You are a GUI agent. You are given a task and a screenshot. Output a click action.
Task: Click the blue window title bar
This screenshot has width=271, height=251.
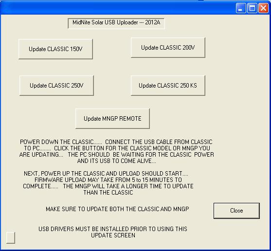pyautogui.click(x=118, y=8)
